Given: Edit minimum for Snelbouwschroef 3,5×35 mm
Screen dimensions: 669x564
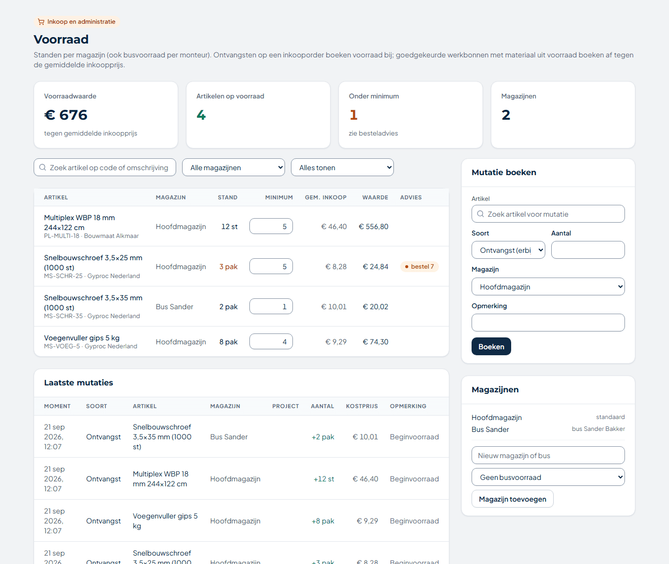Looking at the screenshot, I should 271,306.
